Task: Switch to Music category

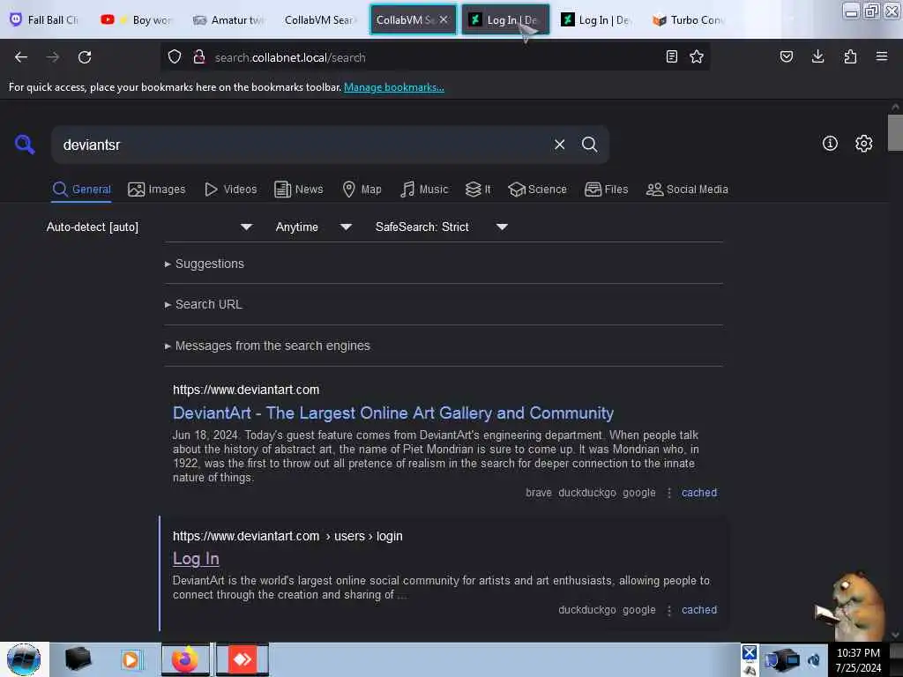Action: [424, 190]
